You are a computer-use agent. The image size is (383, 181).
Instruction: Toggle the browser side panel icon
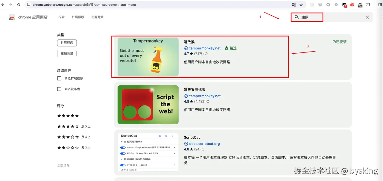(x=380, y=5)
